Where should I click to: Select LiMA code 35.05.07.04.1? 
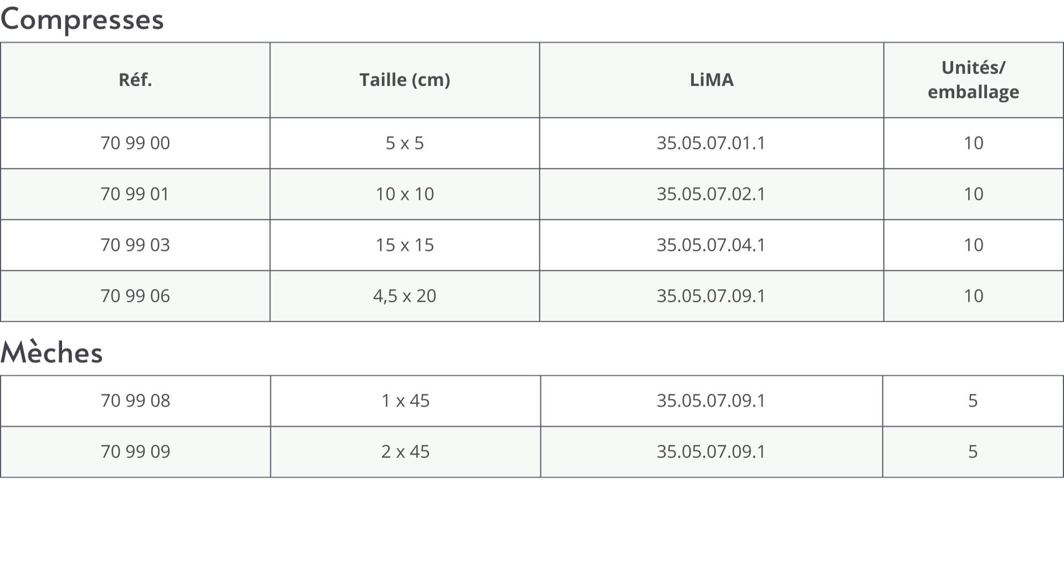pos(711,245)
